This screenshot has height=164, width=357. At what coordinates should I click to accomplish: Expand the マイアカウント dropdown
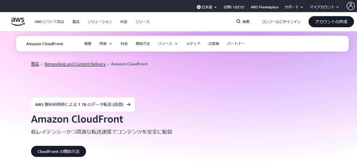(x=324, y=7)
